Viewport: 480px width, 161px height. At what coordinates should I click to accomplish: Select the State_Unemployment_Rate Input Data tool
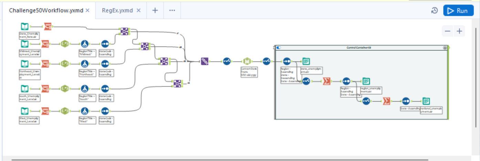point(24,26)
